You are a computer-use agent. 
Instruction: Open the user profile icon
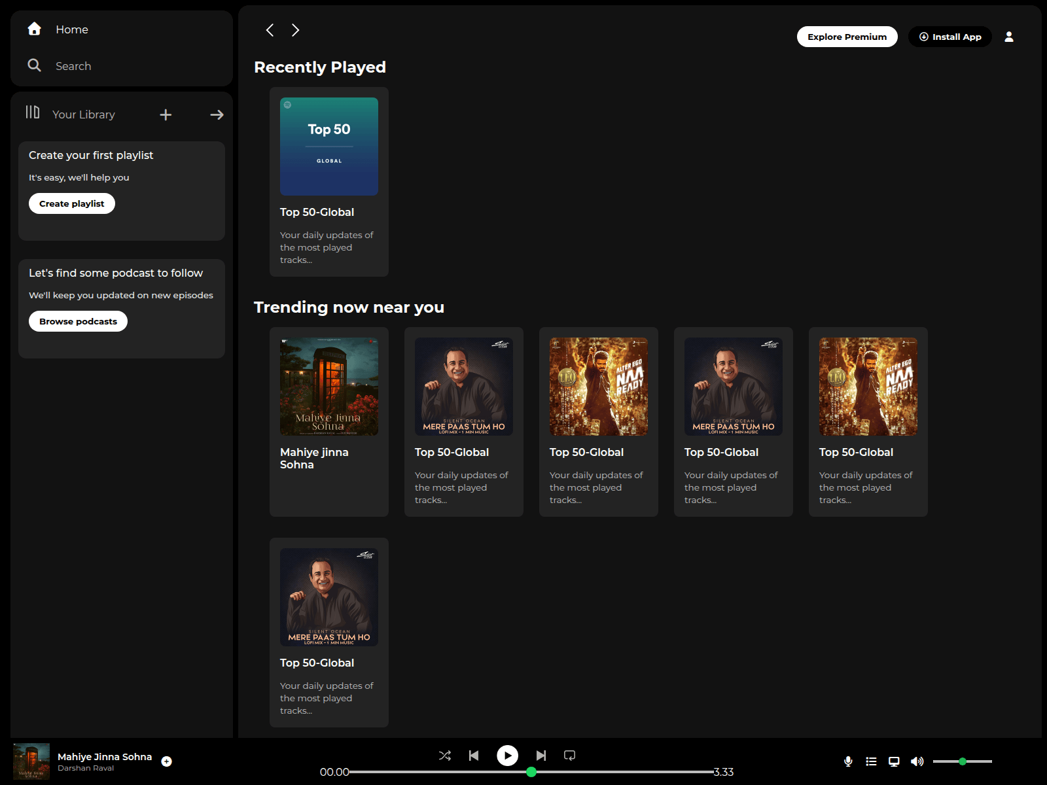(x=1009, y=37)
